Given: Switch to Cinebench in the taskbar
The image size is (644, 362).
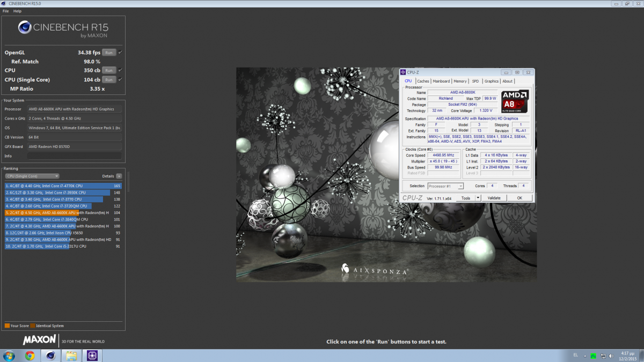Looking at the screenshot, I should [50, 356].
